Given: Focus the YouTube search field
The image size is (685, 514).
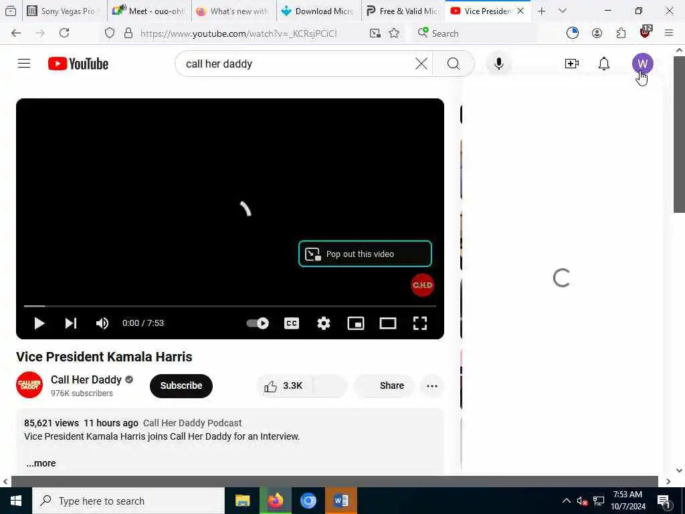Looking at the screenshot, I should [x=297, y=64].
